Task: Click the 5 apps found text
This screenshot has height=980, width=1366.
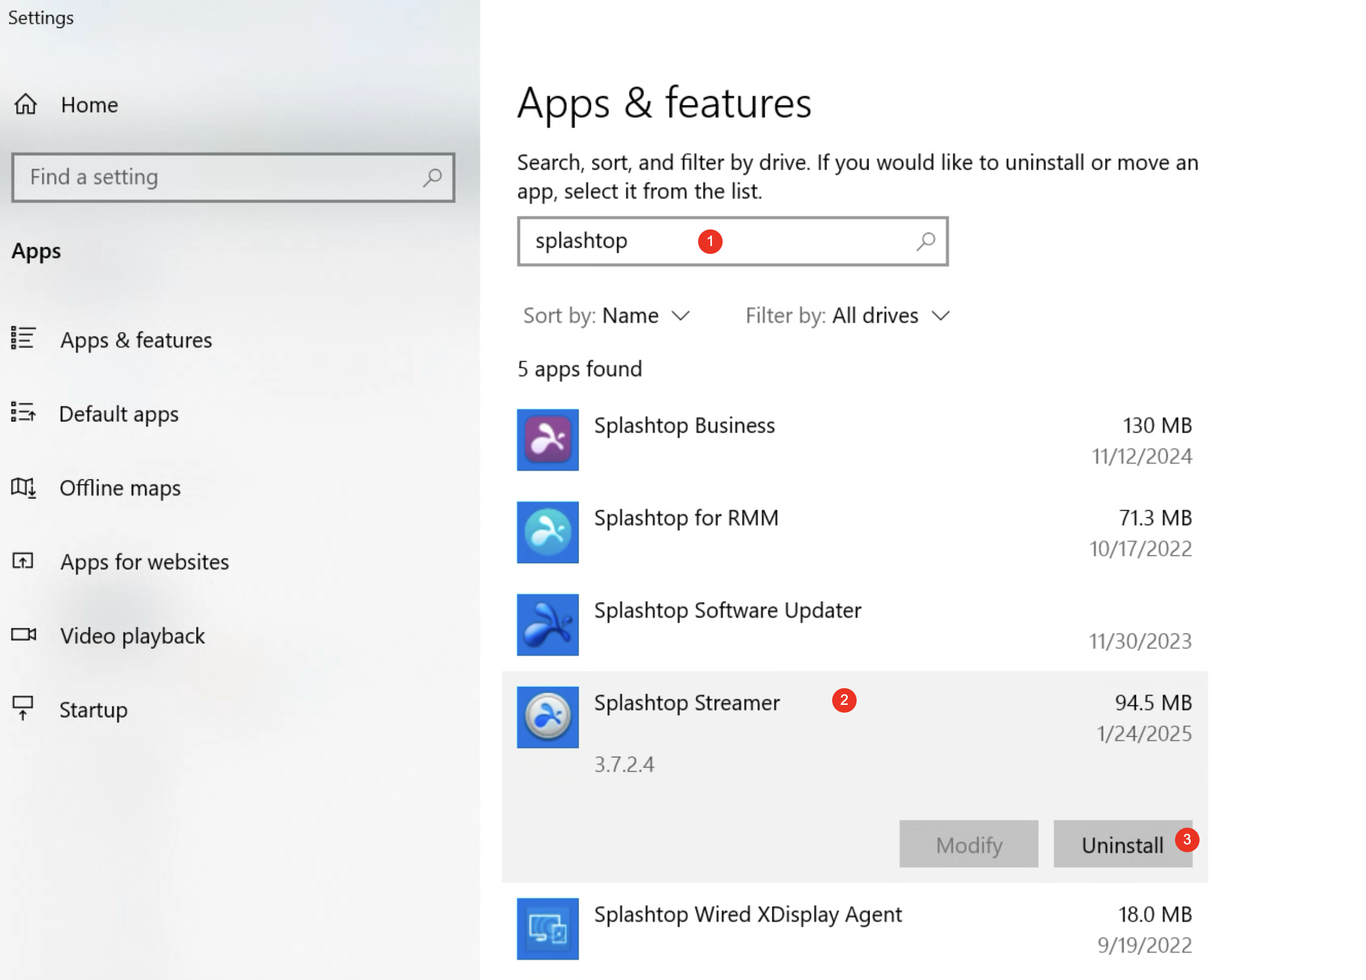Action: 580,369
